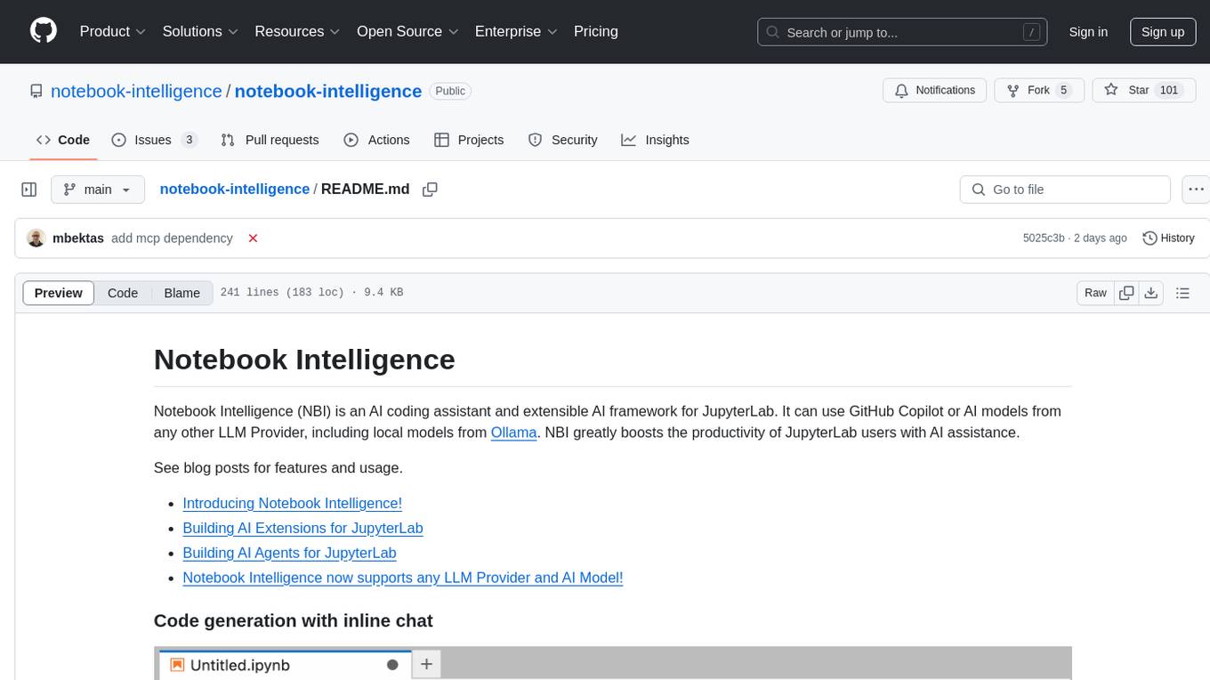Open the Pull requests tab
The width and height of the screenshot is (1210, 680).
pyautogui.click(x=270, y=140)
